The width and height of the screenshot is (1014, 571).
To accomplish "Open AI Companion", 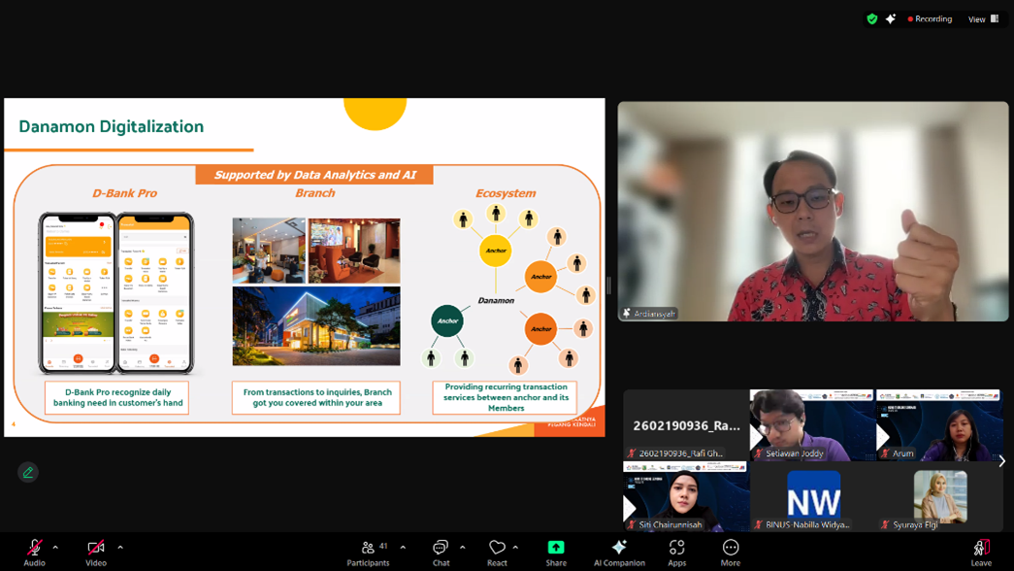I will pyautogui.click(x=619, y=553).
